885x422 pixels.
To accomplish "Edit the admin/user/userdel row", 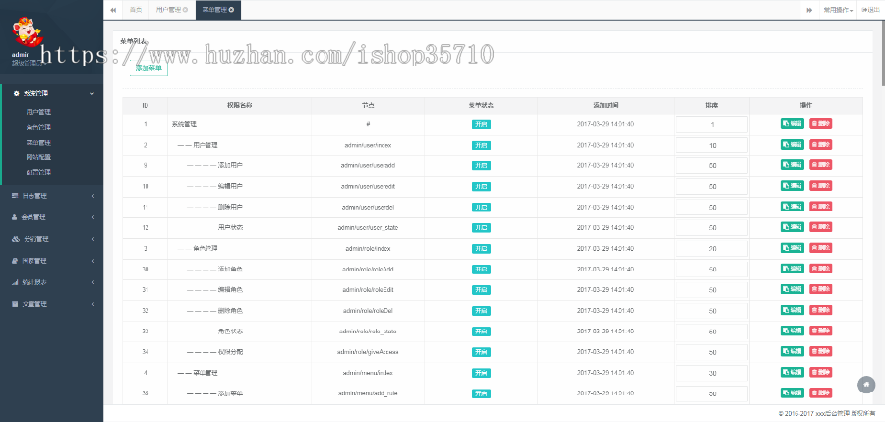I will tap(793, 207).
